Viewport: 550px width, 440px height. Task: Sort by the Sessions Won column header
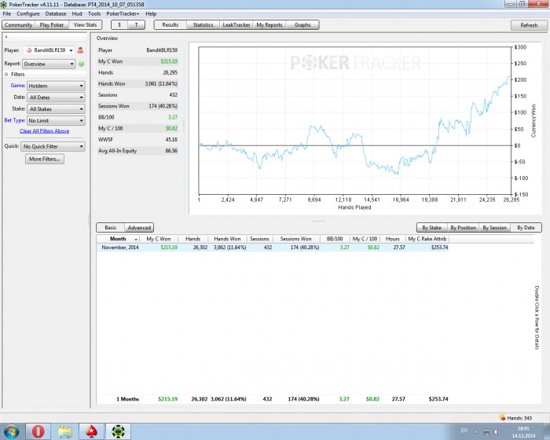click(295, 239)
